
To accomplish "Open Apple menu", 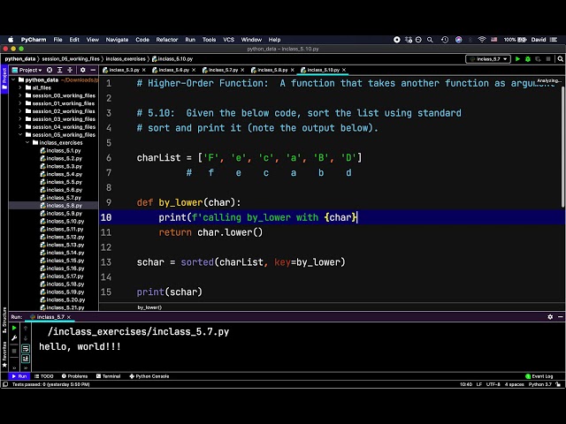I will click(x=11, y=40).
